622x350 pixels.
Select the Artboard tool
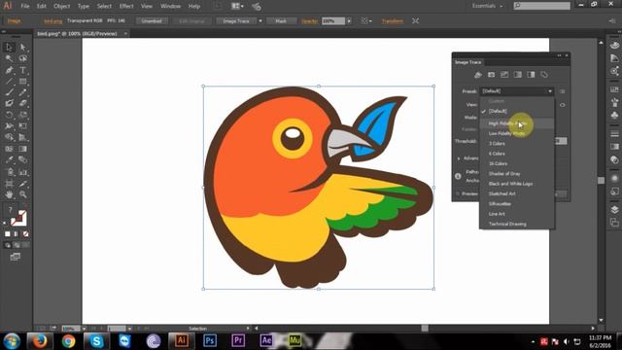coord(9,184)
